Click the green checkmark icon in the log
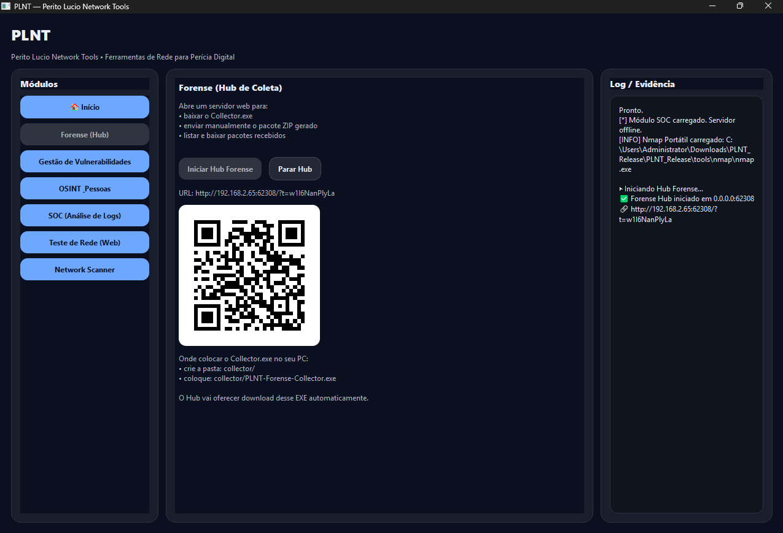 624,199
